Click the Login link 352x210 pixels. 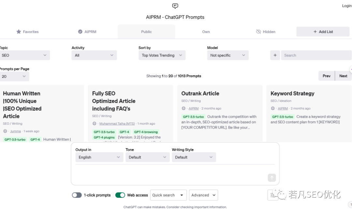346,6
